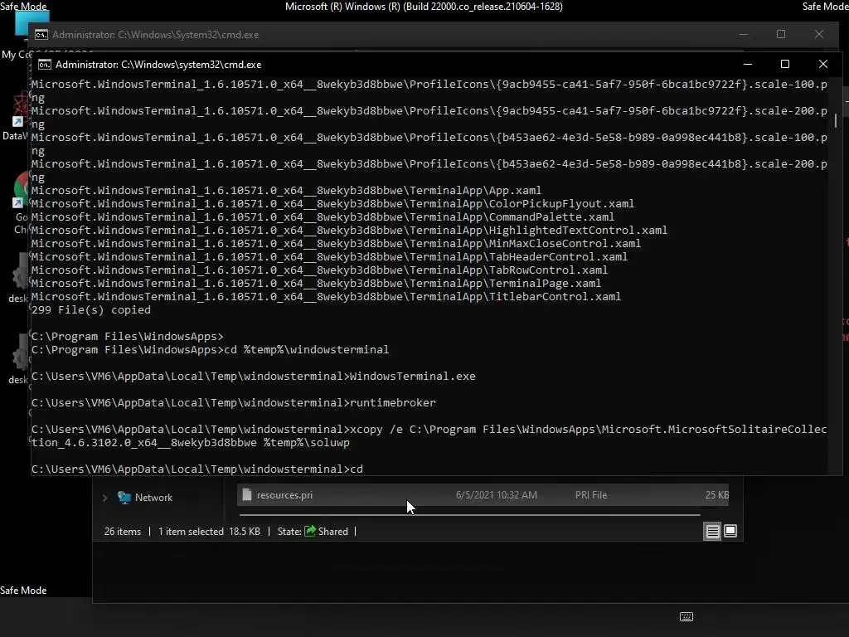Maximize the front cmd.exe window
This screenshot has height=637, width=849.
pos(785,64)
